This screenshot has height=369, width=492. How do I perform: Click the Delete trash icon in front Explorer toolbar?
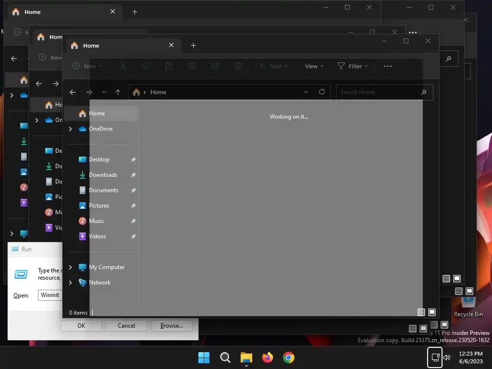(238, 66)
